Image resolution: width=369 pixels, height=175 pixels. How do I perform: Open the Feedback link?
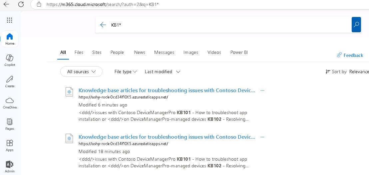coord(350,55)
